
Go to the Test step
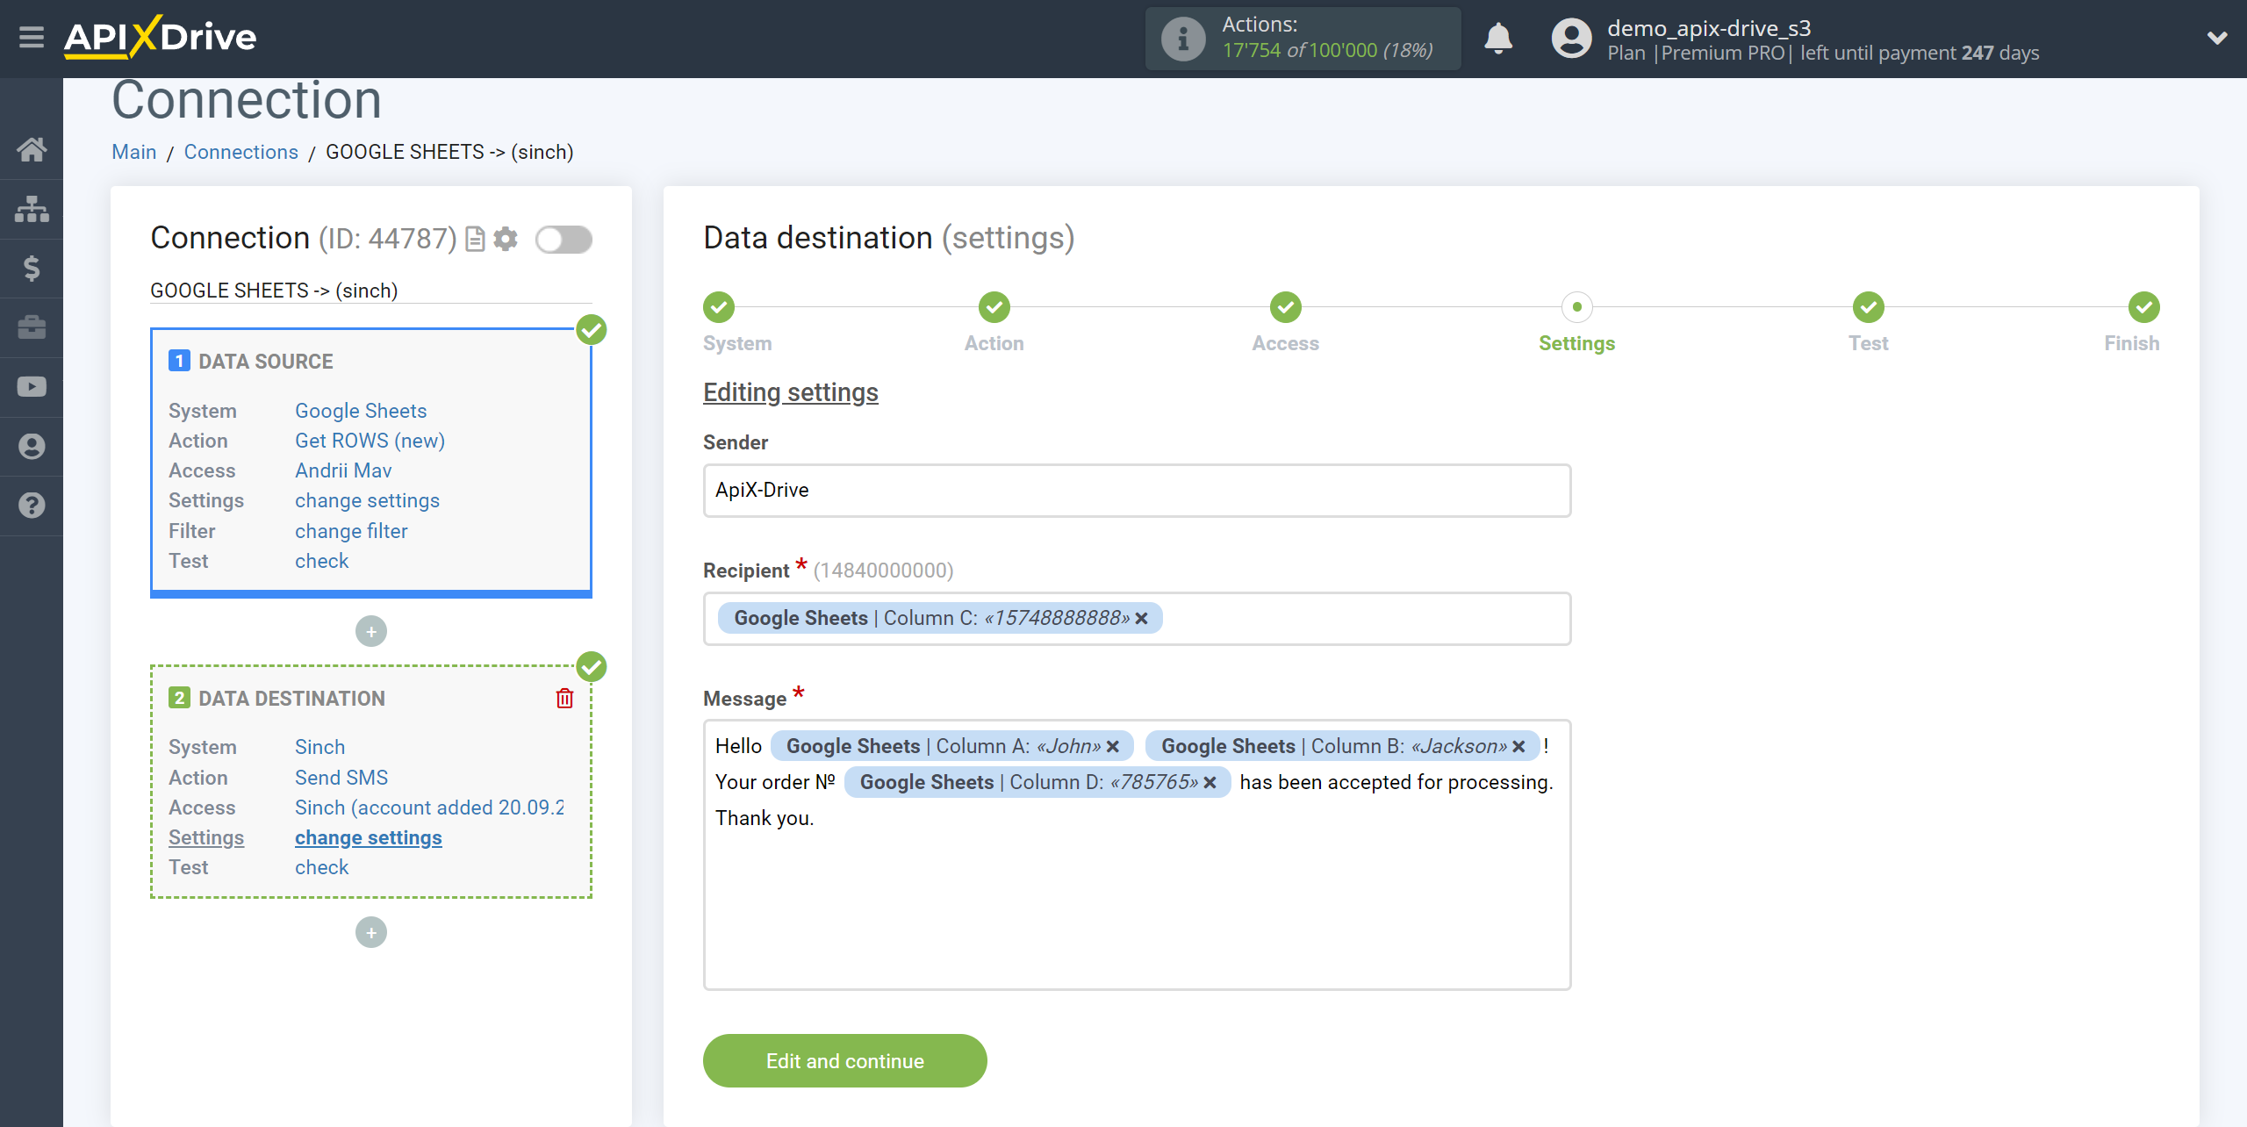[1869, 307]
